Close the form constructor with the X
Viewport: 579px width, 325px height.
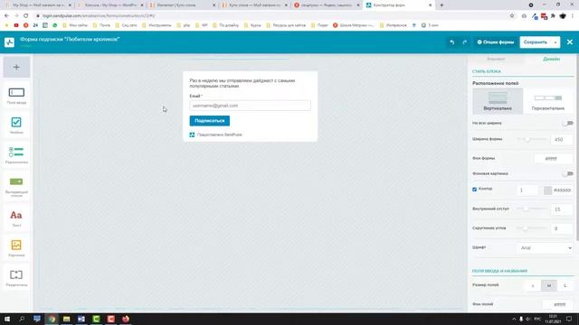coord(570,42)
